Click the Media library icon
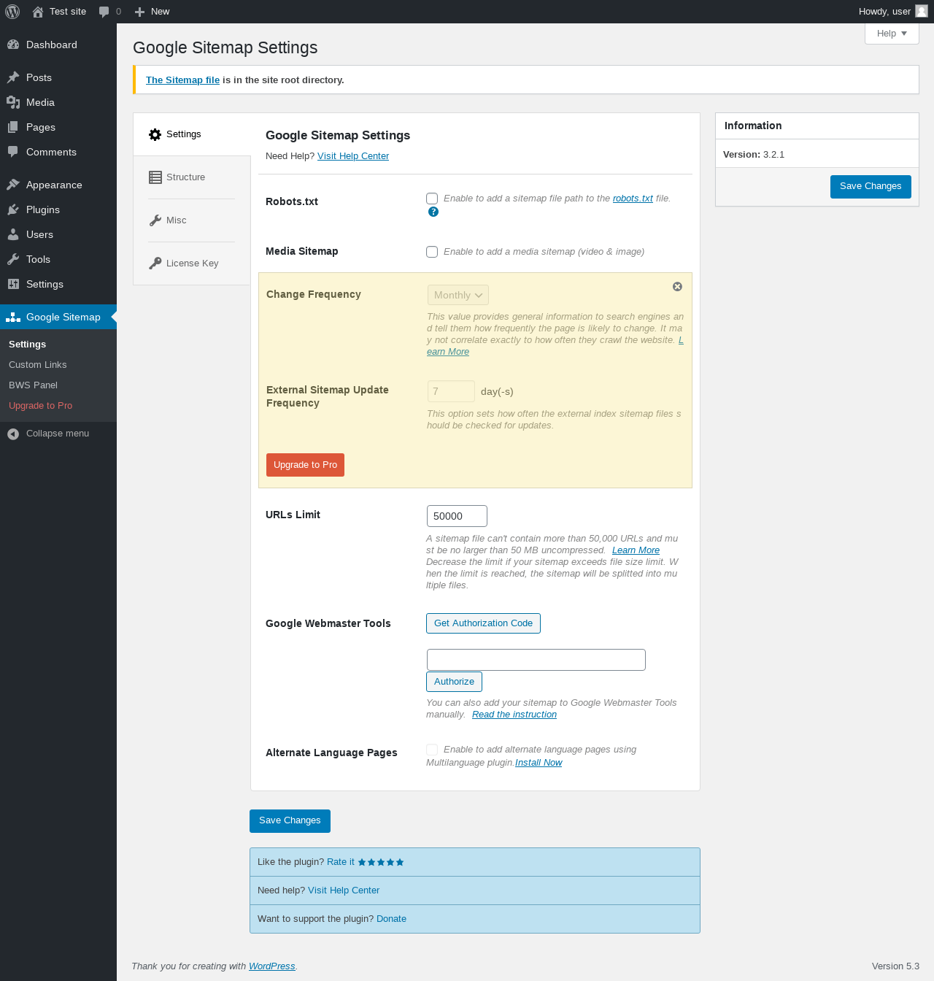The image size is (934, 981). (x=13, y=102)
